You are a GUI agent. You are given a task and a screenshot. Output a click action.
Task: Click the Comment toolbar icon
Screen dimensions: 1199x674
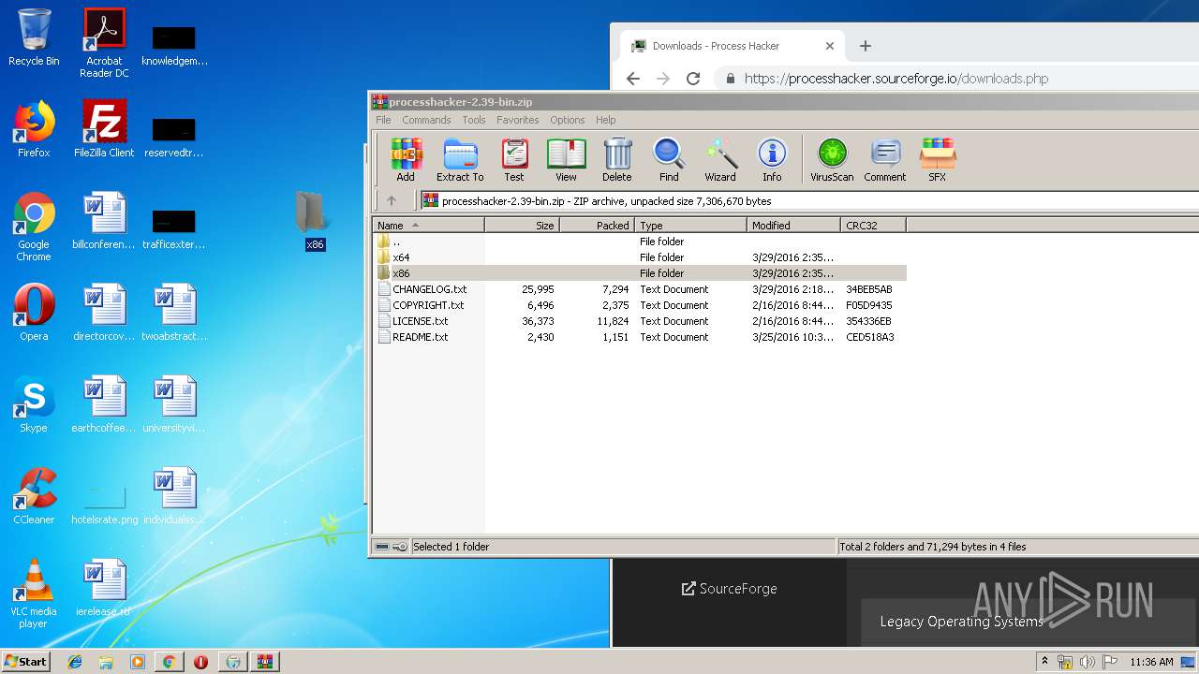[x=885, y=160]
